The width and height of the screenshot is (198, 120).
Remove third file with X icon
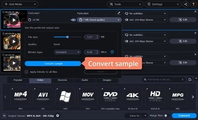coord(195,54)
